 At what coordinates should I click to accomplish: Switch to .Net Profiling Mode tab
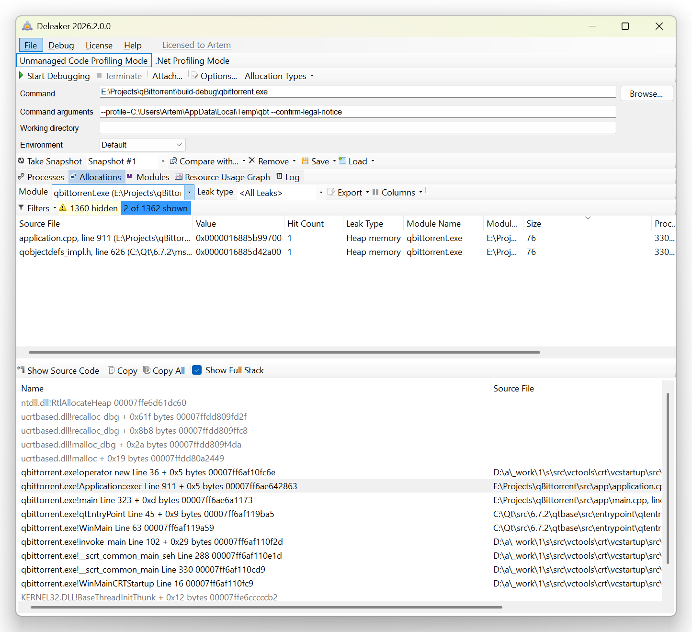(193, 60)
